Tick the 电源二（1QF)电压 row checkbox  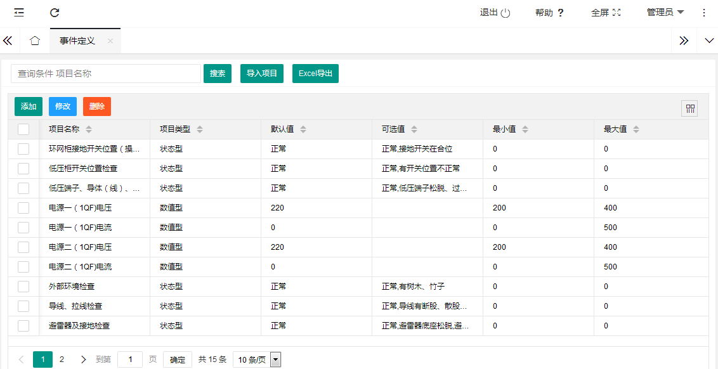click(23, 247)
